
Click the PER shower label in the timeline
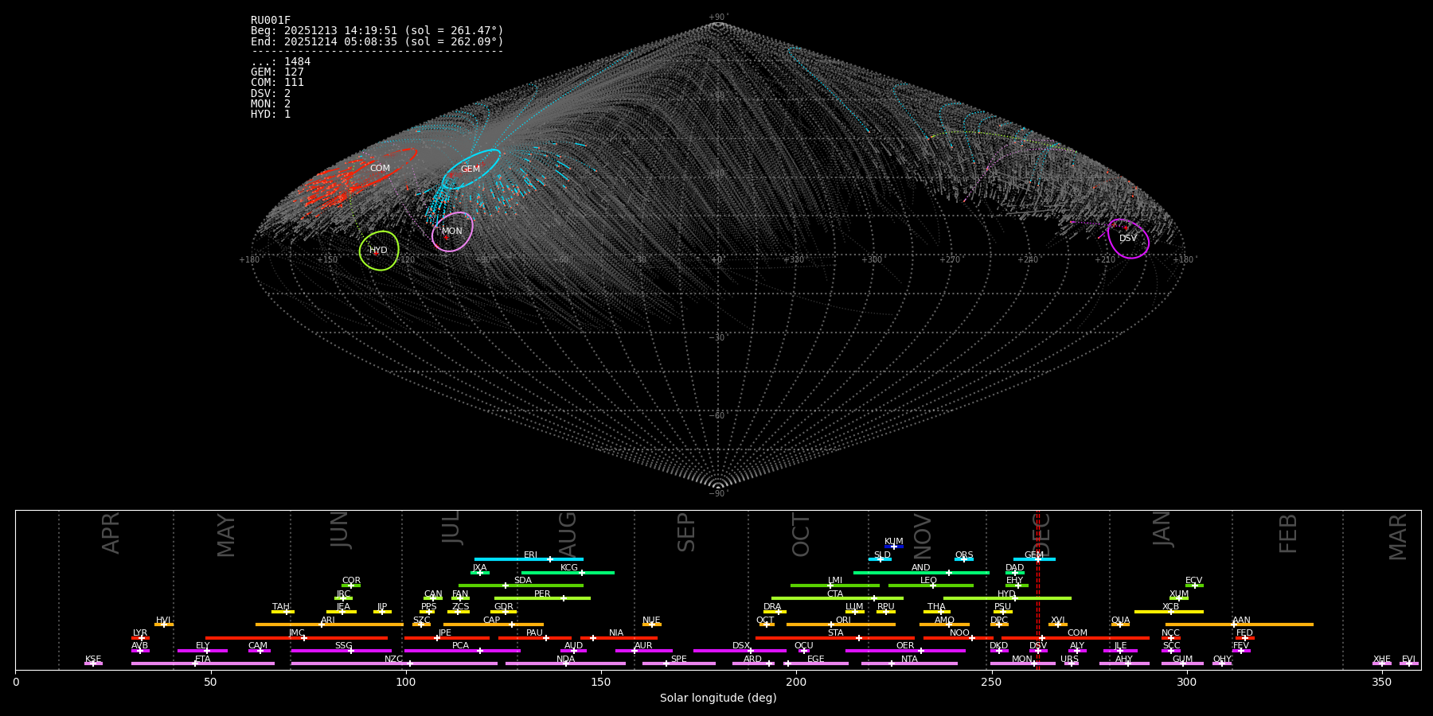542,593
